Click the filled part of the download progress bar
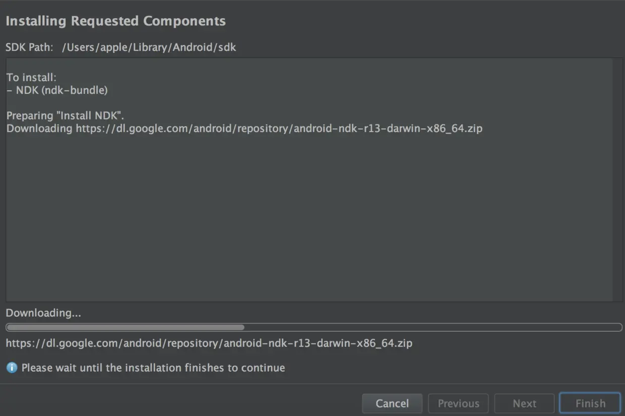The width and height of the screenshot is (625, 416). pyautogui.click(x=125, y=327)
